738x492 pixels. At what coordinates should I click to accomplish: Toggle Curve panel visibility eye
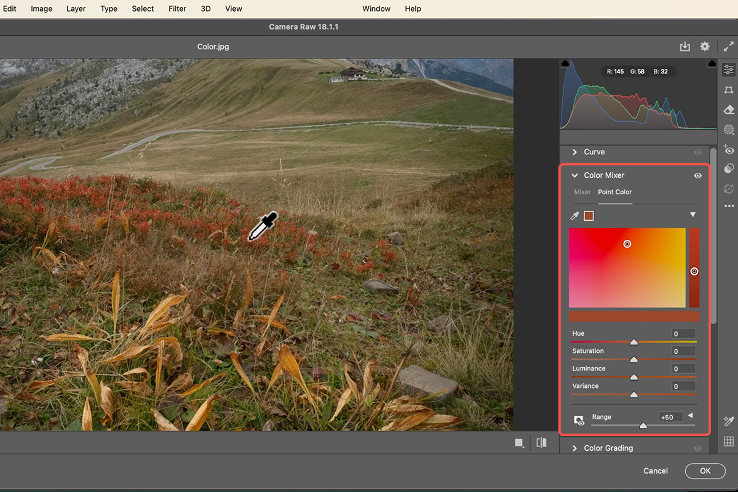pyautogui.click(x=697, y=152)
